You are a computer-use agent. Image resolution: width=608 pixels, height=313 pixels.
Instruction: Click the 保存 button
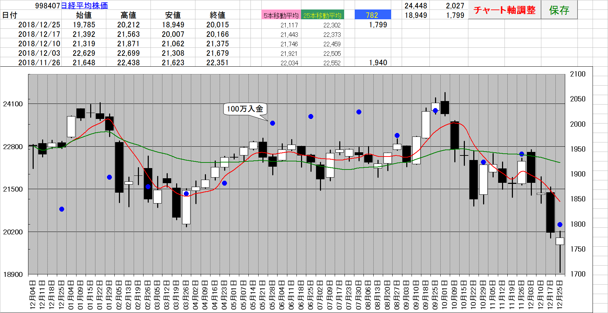pos(559,10)
